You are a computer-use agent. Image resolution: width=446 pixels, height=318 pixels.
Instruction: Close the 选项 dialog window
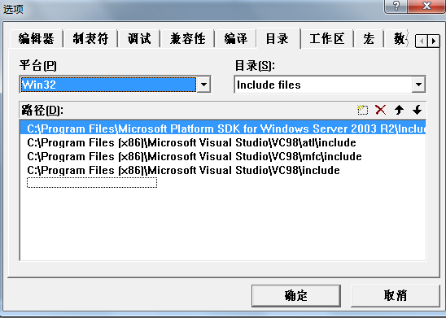pyautogui.click(x=426, y=6)
